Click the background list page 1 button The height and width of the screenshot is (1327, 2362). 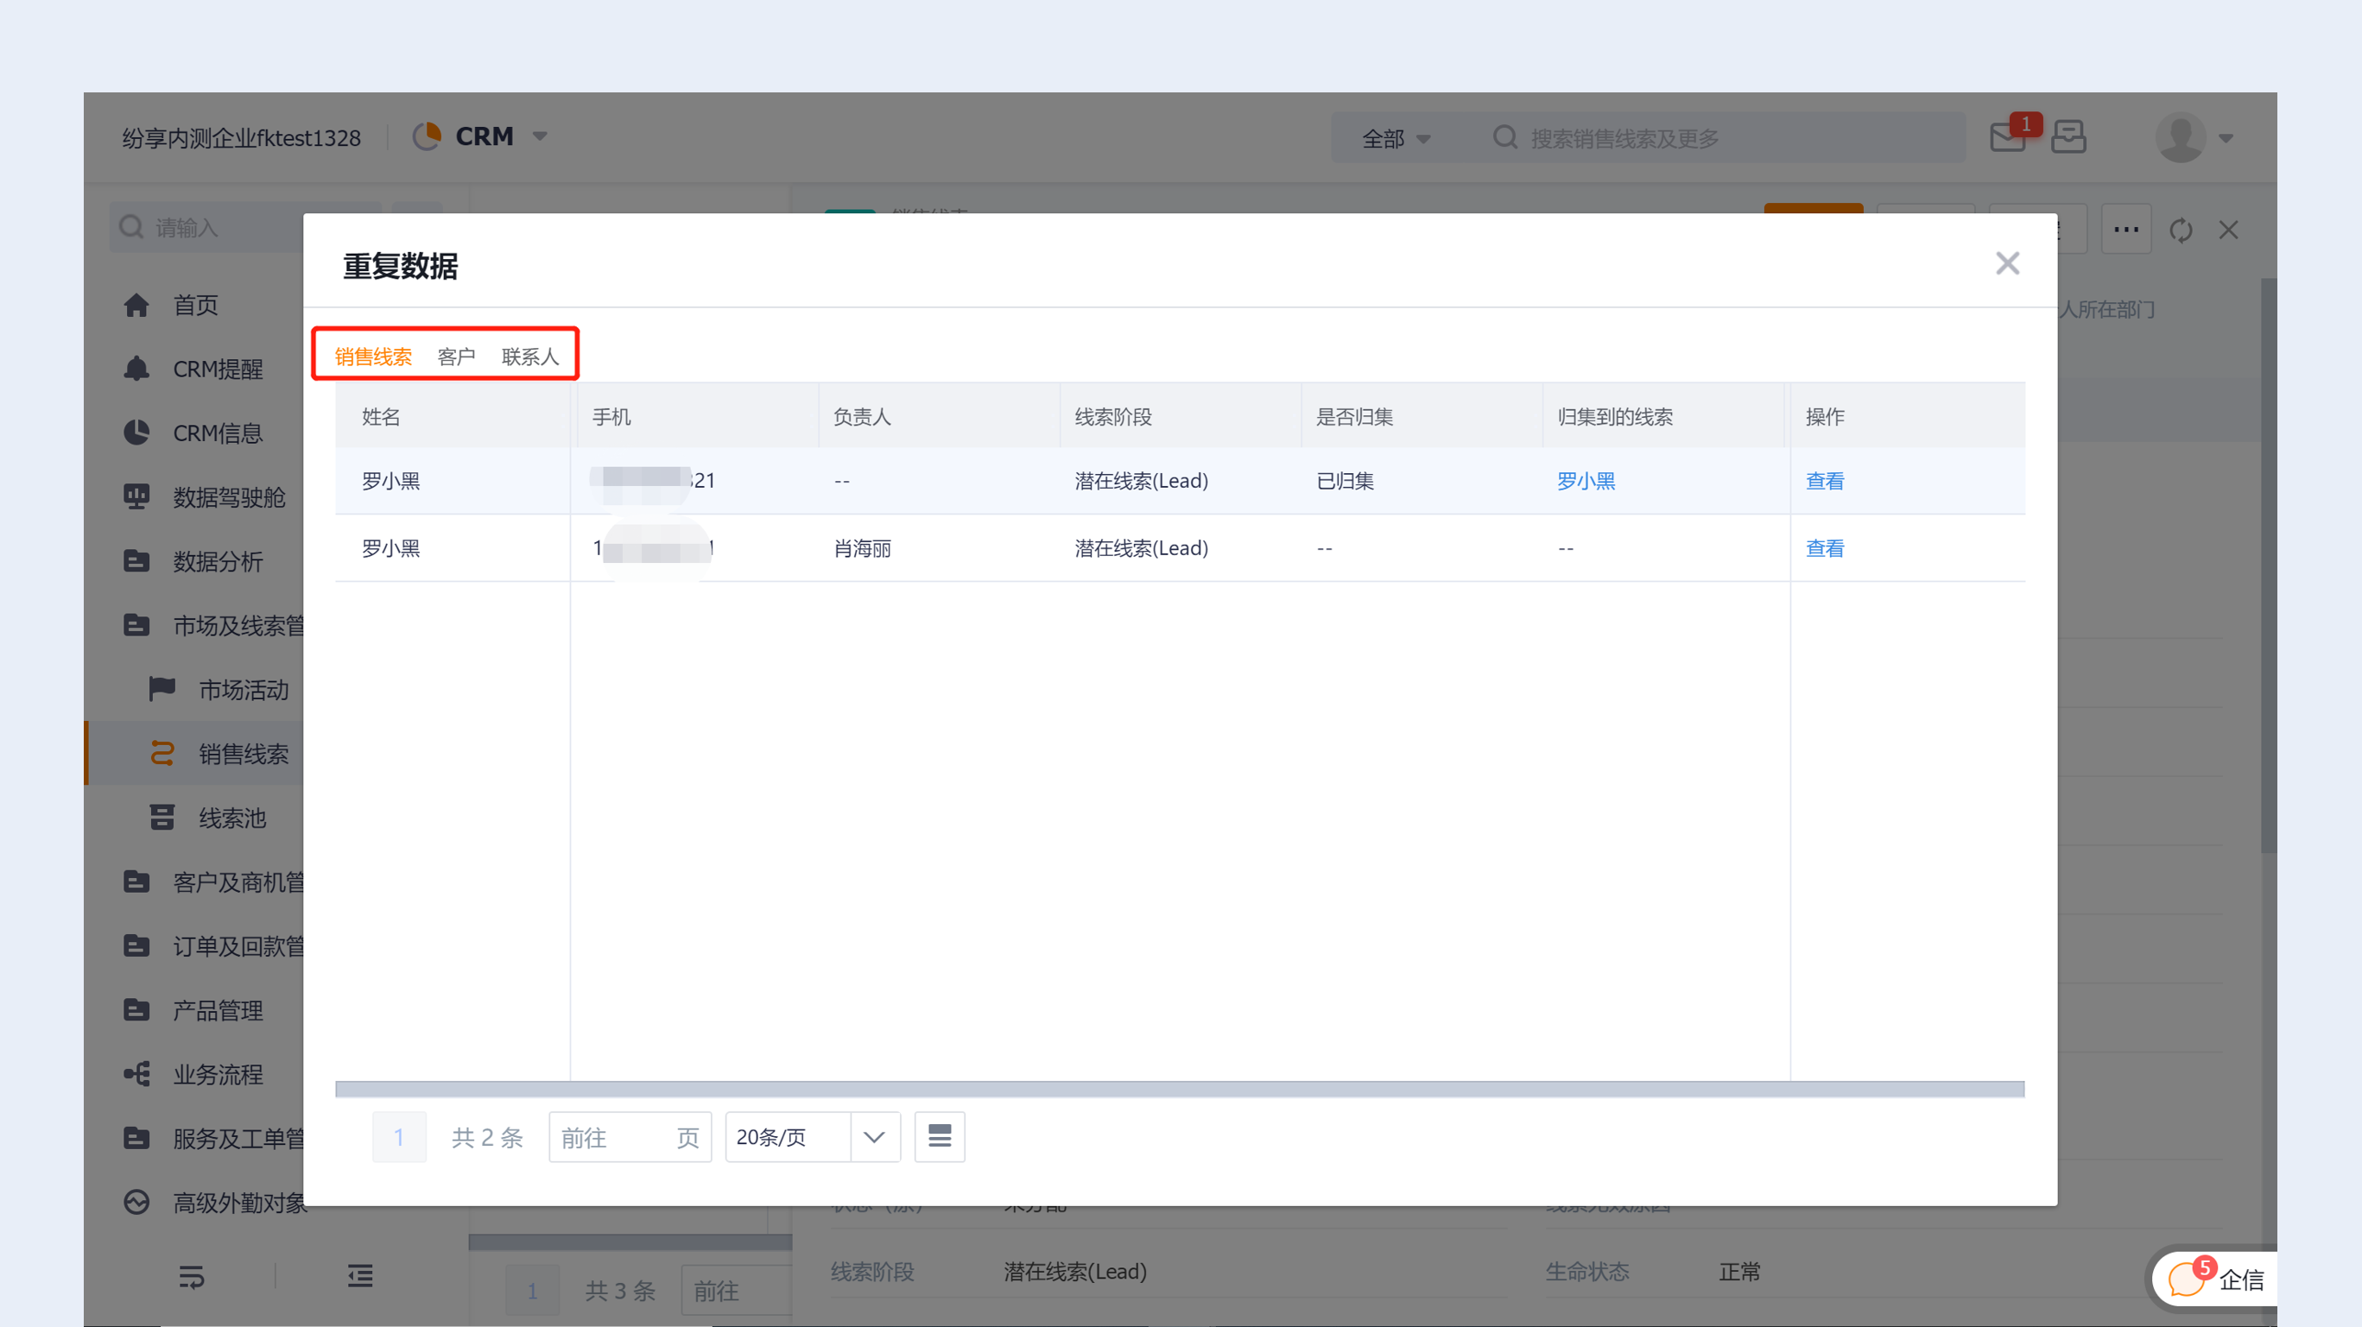[533, 1291]
